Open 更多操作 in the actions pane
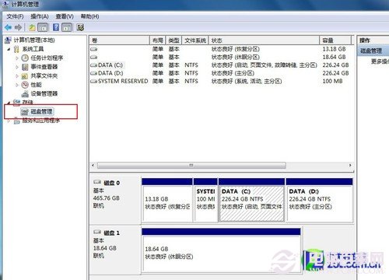389x280 pixels. 380,61
